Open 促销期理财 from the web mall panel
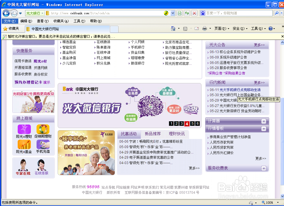 click(43, 130)
